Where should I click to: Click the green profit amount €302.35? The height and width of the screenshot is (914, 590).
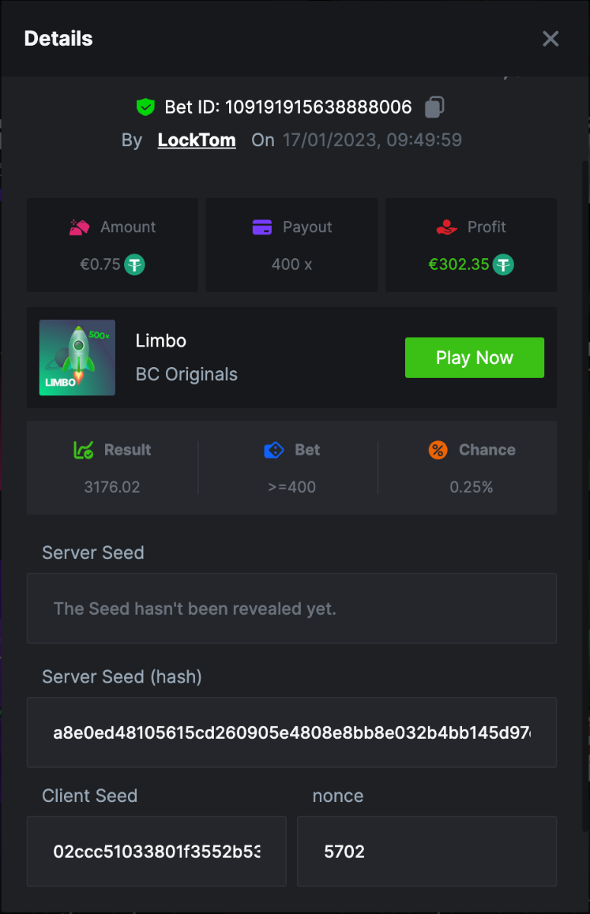tap(458, 265)
